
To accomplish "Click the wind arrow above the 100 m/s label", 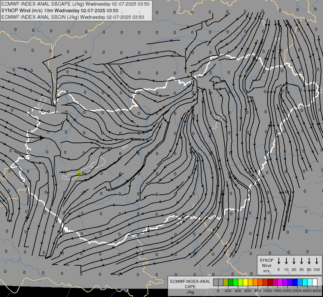I will click(x=317, y=261).
